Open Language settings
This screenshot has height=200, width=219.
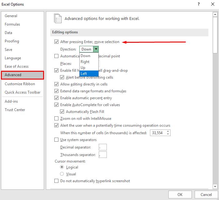tap(13, 58)
